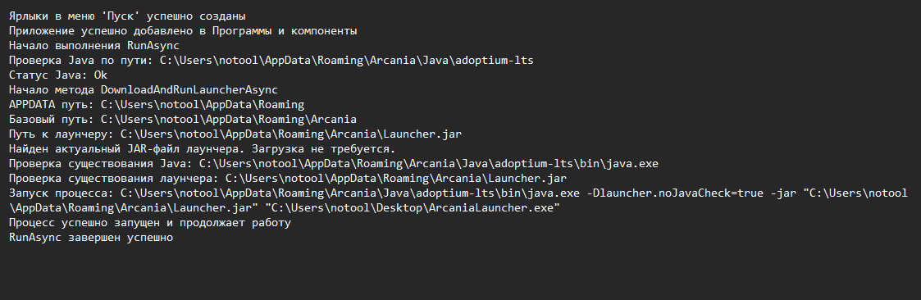Click the "Проверка существования лаунчера" line
921x300 pixels.
(x=288, y=178)
